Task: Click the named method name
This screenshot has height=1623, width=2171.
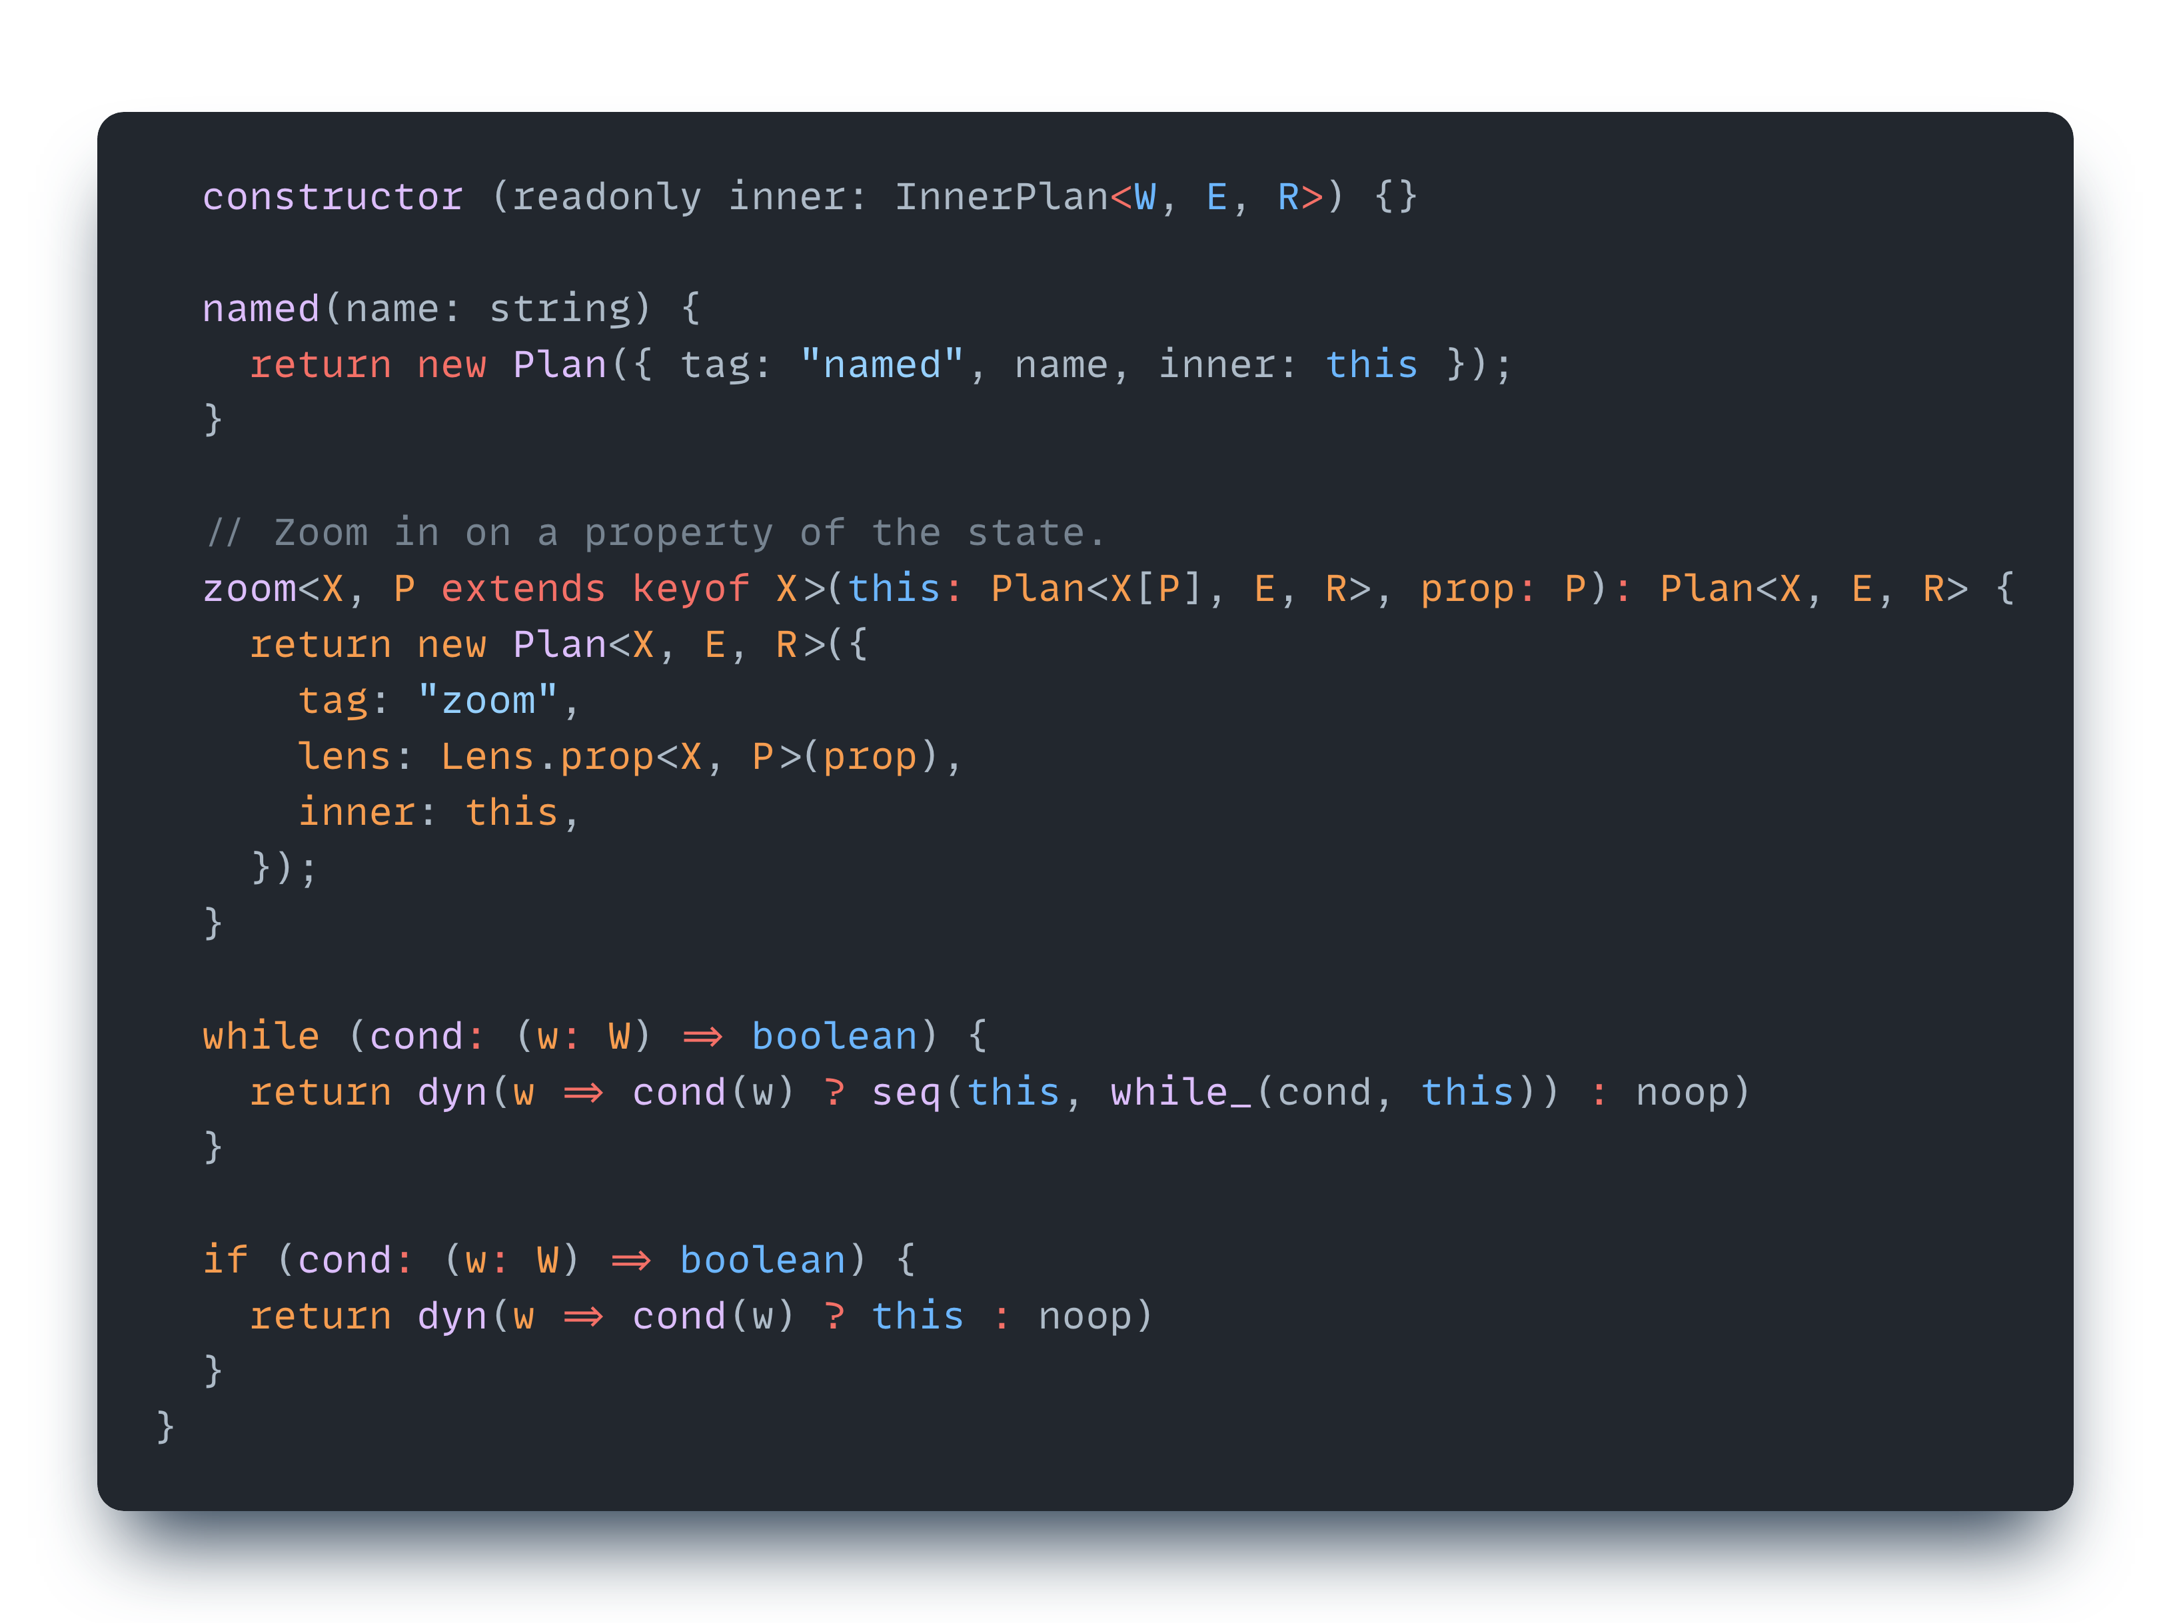Action: [261, 309]
